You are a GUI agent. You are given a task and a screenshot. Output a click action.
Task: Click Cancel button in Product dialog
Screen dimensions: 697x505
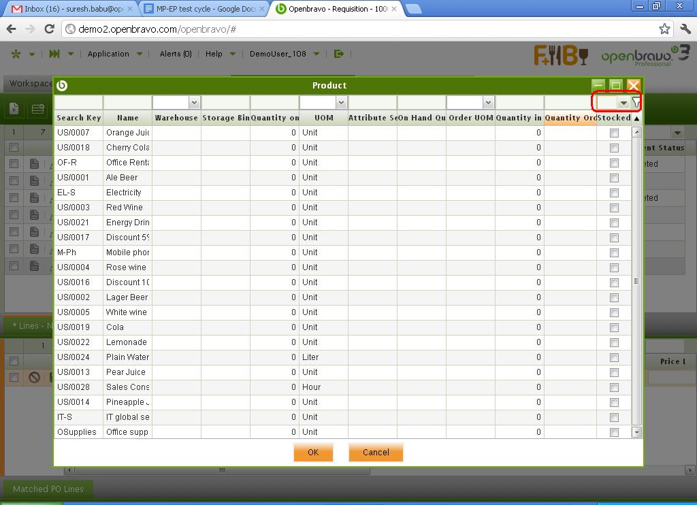click(376, 452)
